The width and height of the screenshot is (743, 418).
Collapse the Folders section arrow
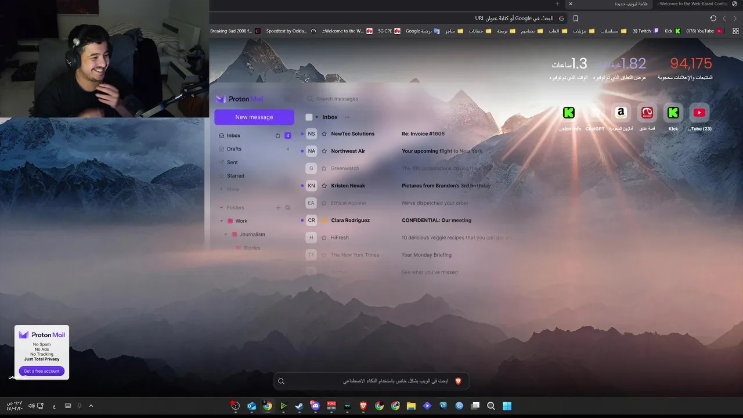coord(221,207)
